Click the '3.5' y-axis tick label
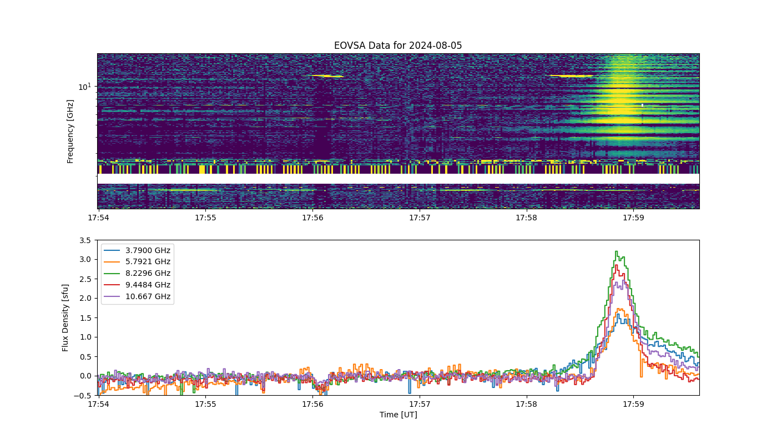The width and height of the screenshot is (777, 444). [87, 240]
